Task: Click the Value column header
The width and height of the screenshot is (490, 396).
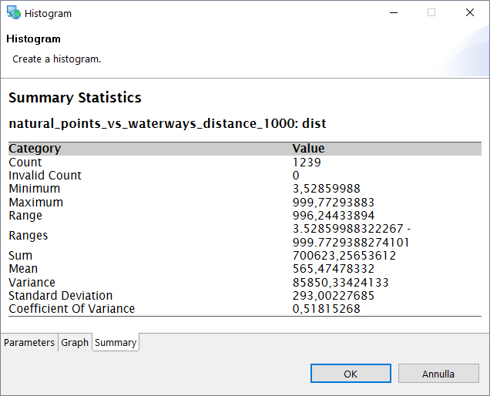Action: 308,149
